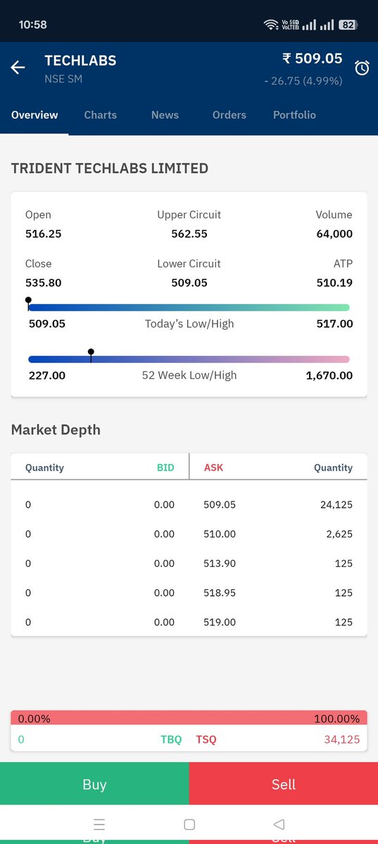Tap the Open value 516.25

pyautogui.click(x=44, y=234)
